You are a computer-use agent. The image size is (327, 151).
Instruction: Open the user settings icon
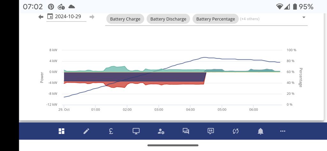click(x=161, y=131)
